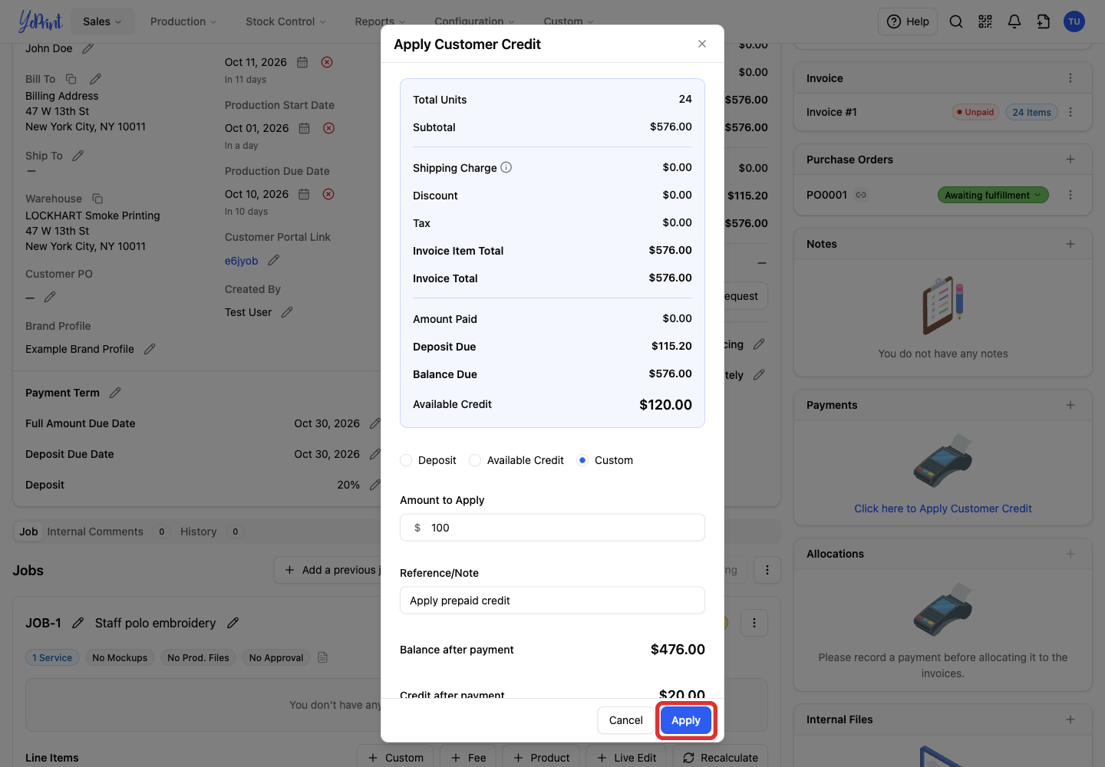Image resolution: width=1105 pixels, height=767 pixels.
Task: Select the Job tab
Action: click(28, 532)
